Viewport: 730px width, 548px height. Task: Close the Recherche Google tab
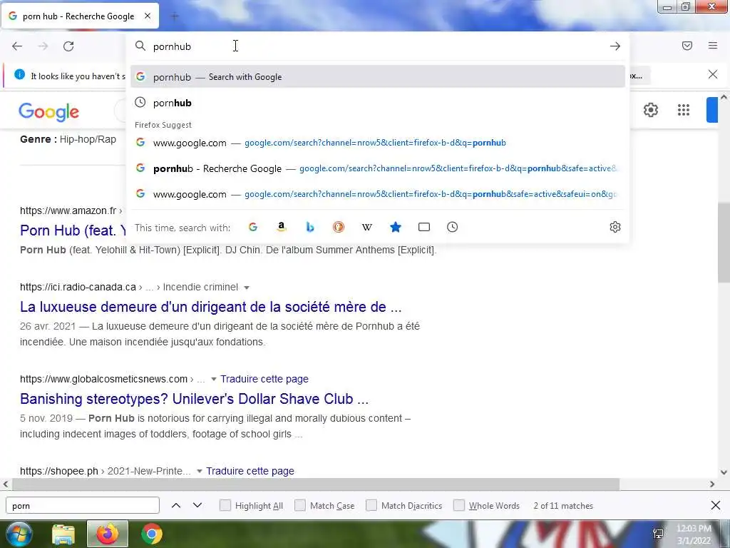pyautogui.click(x=148, y=16)
